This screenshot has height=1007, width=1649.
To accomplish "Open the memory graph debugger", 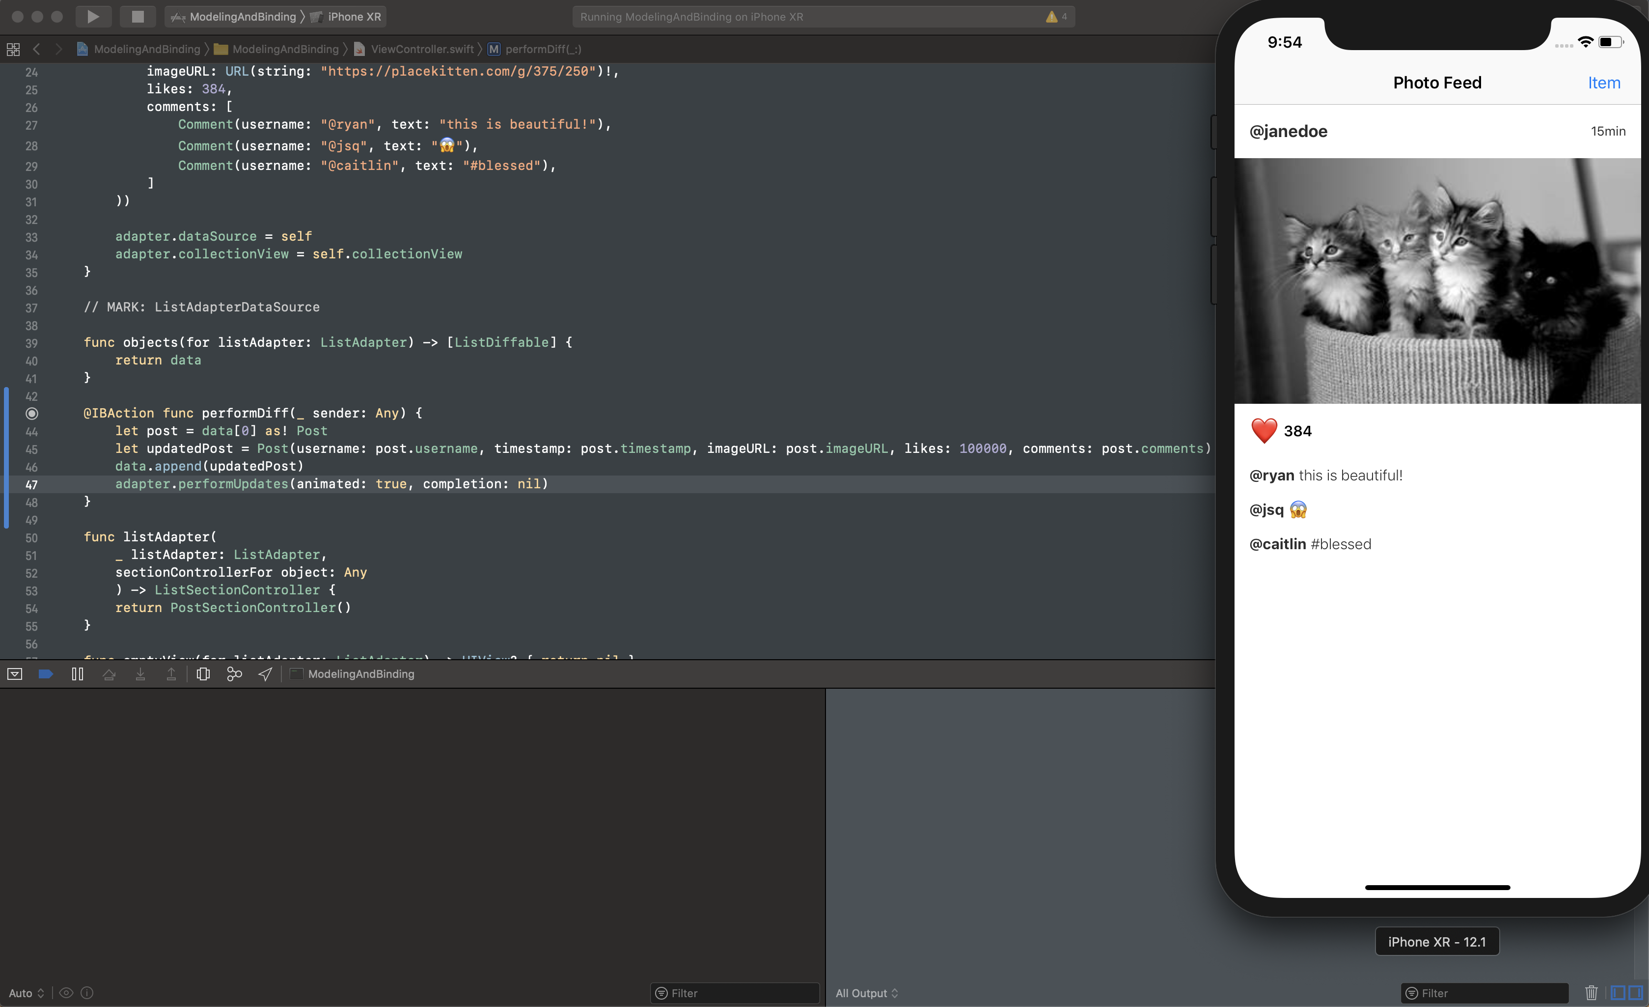I will coord(234,674).
